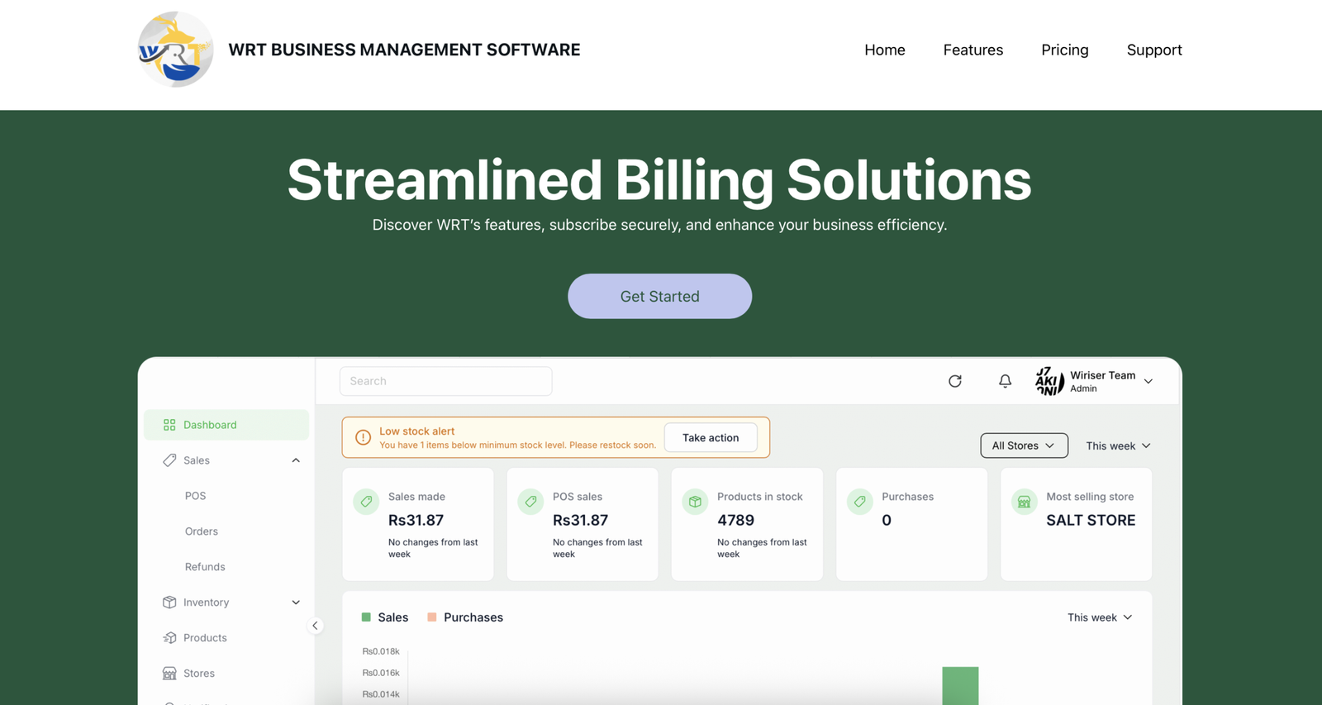Expand the Inventory sidebar section
This screenshot has width=1322, height=705.
296,603
